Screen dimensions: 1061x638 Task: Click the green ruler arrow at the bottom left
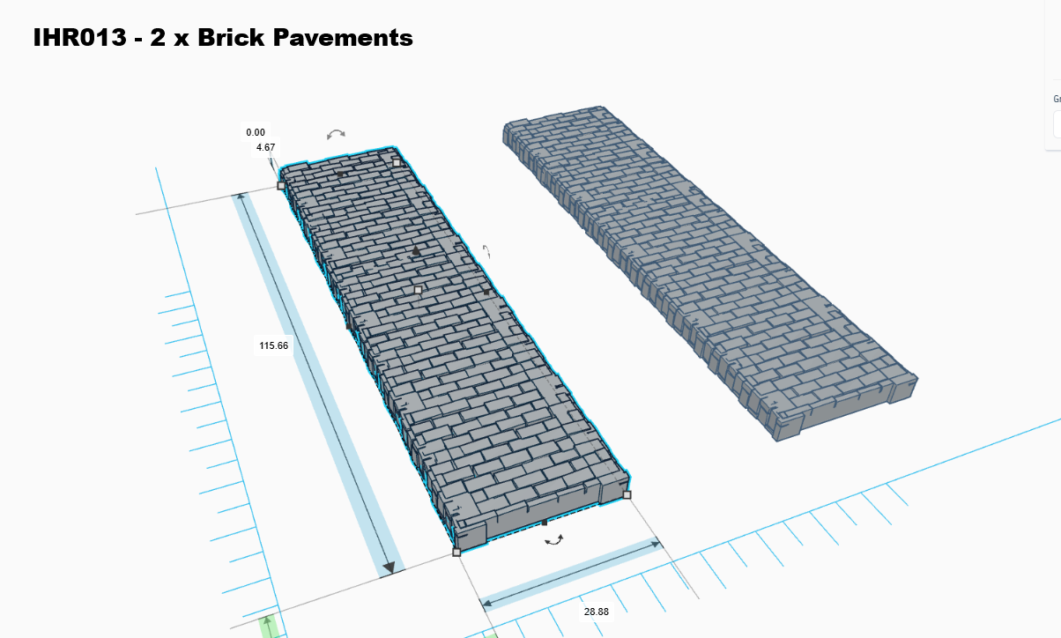click(x=269, y=627)
